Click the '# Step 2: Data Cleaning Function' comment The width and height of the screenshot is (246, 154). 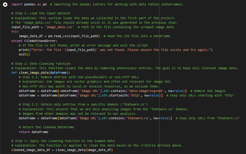pos(41,64)
